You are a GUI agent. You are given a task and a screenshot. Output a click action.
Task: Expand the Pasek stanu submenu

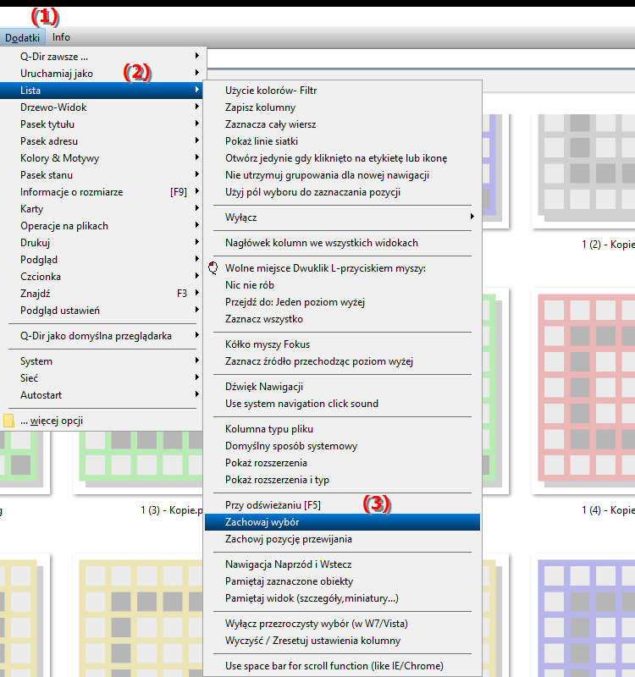[102, 175]
